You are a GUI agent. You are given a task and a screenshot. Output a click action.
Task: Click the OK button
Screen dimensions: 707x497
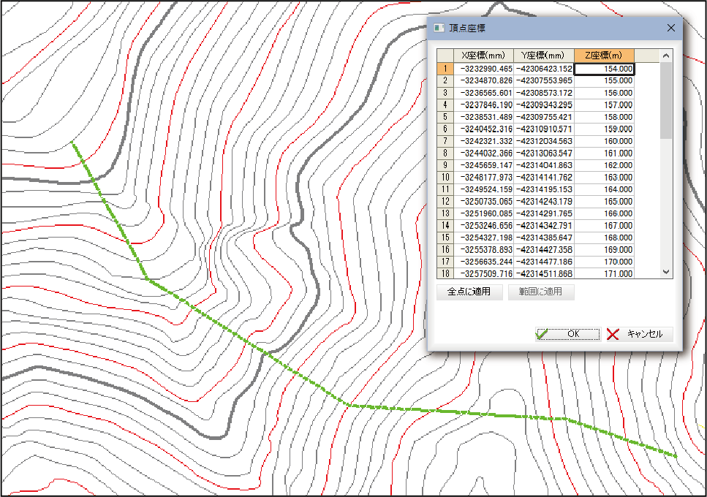click(568, 334)
